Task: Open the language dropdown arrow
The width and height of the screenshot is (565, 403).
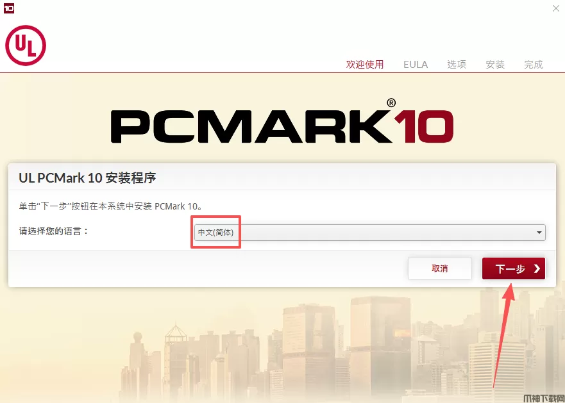Action: [x=539, y=233]
